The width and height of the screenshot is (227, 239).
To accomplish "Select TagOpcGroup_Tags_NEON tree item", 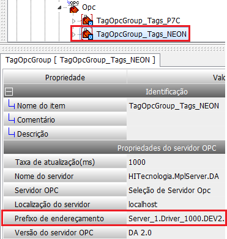I will pyautogui.click(x=141, y=34).
